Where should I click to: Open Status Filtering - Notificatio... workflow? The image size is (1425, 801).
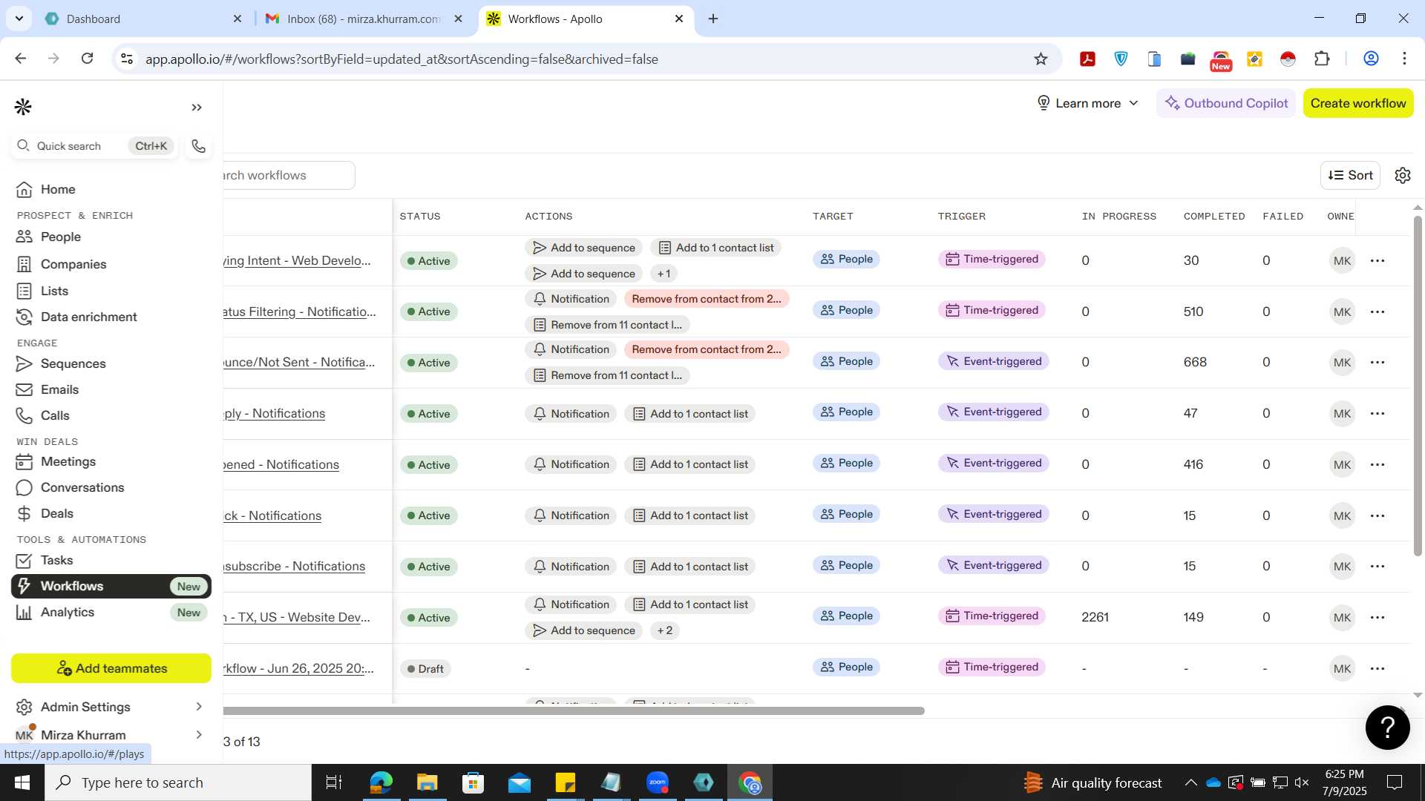click(x=299, y=311)
